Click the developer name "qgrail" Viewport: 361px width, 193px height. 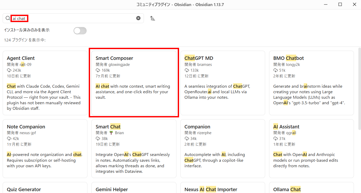291,133
